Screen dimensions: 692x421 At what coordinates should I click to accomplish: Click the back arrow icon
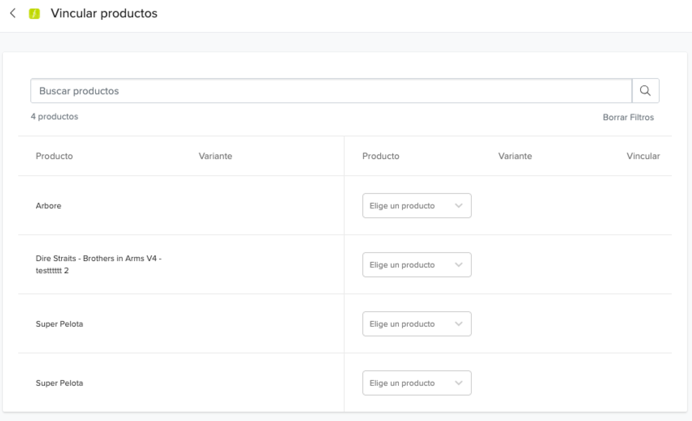13,13
